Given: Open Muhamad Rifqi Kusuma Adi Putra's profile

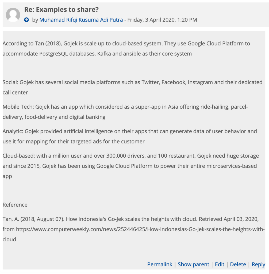Looking at the screenshot, I should (x=81, y=20).
